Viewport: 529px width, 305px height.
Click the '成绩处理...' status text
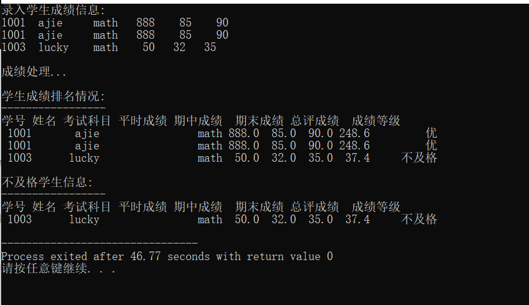tap(34, 72)
